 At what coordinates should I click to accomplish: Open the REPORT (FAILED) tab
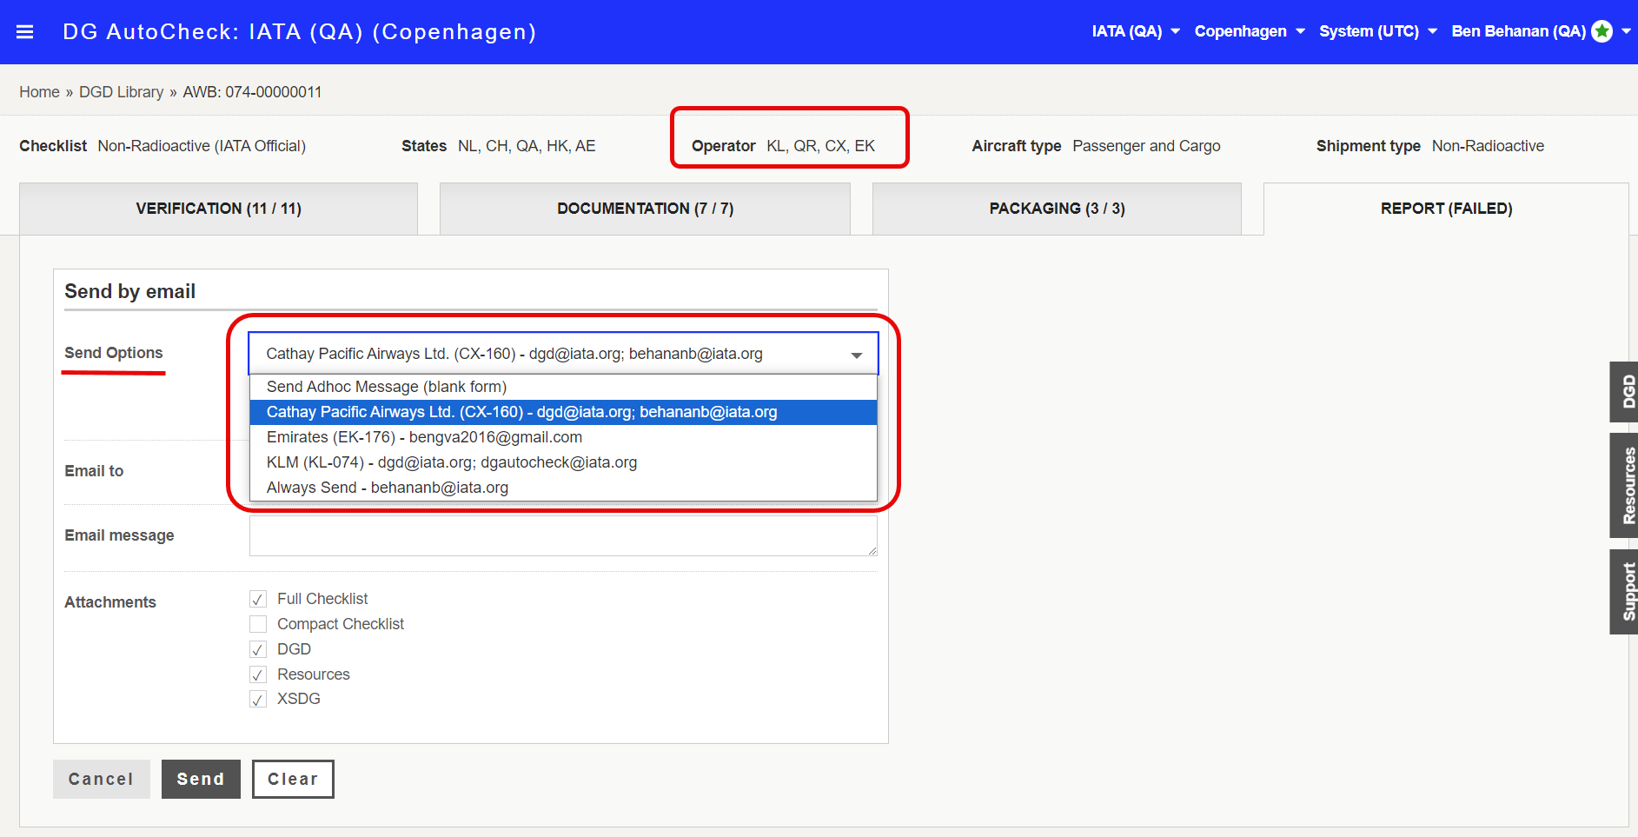pos(1446,209)
